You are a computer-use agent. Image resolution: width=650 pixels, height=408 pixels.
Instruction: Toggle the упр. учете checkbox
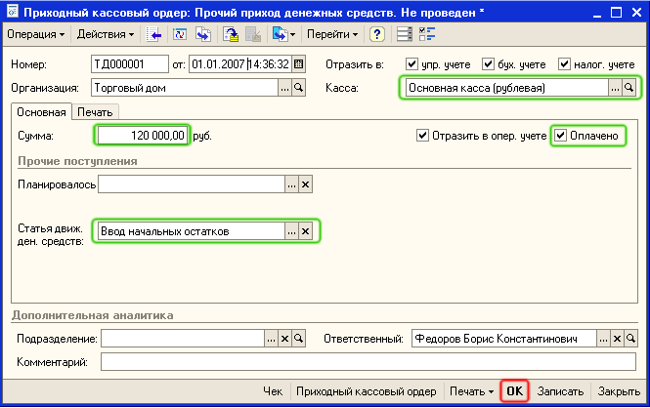coord(412,64)
